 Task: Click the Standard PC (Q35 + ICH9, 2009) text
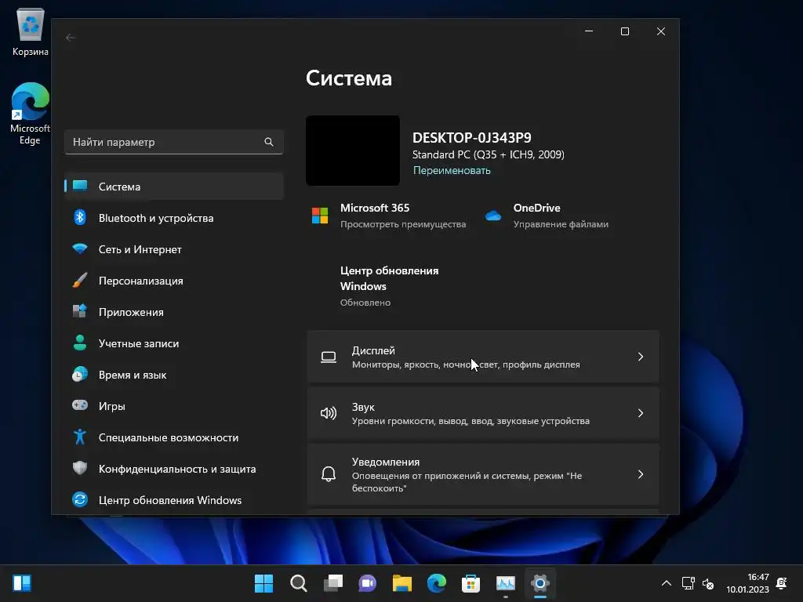click(x=488, y=154)
